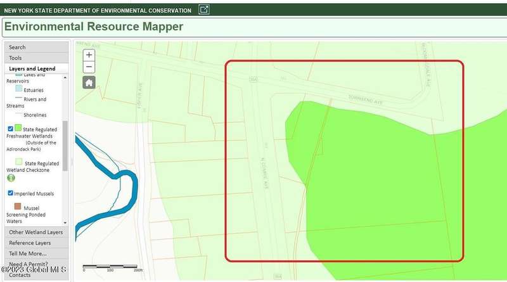Select the Layers and Legend panel
Screen dimensions: 507x282
point(37,68)
